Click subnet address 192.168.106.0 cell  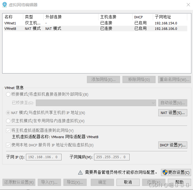tap(166, 29)
